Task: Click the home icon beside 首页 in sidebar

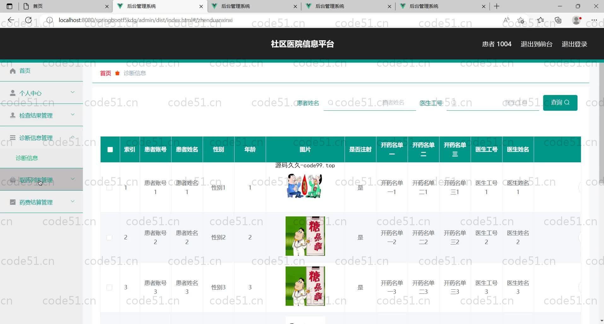Action: click(x=13, y=71)
